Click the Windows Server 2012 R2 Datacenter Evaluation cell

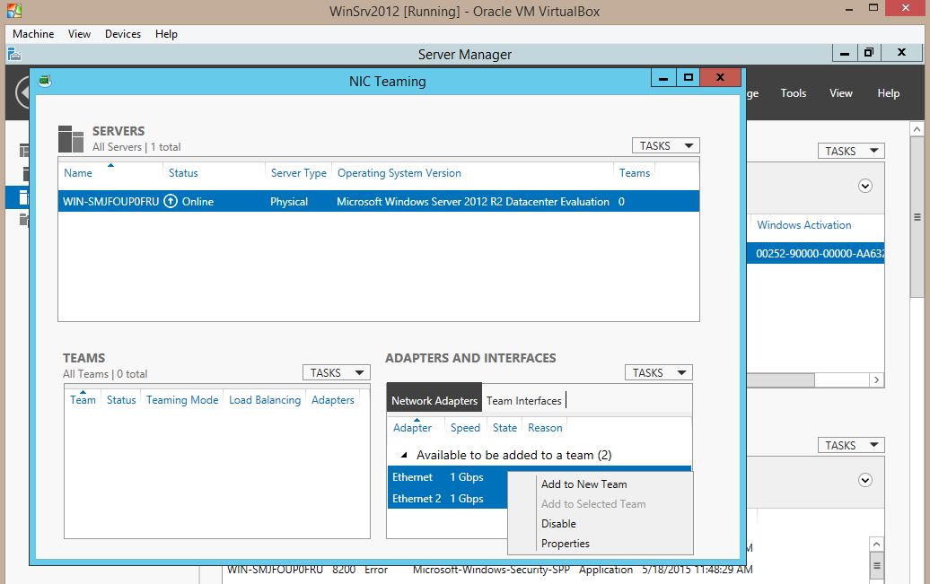(x=473, y=202)
